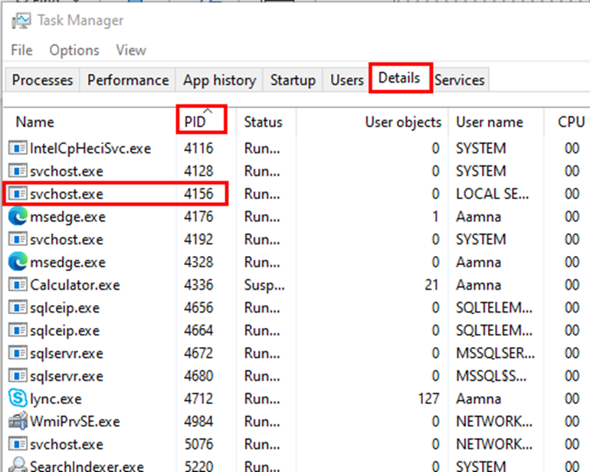Select the Calculator.exe process name
The height and width of the screenshot is (472, 590).
pos(75,285)
